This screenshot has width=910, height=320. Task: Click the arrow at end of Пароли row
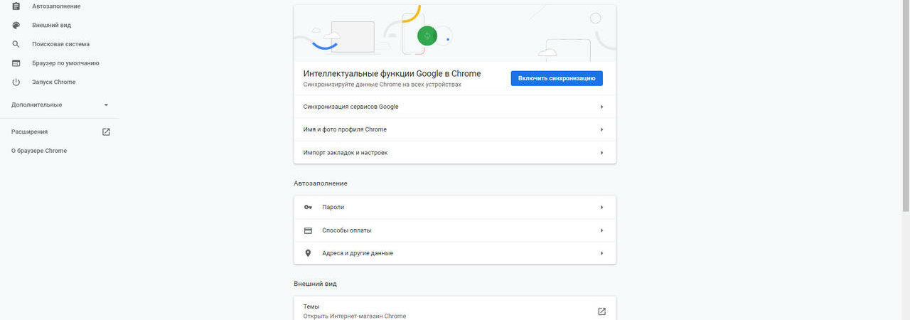(x=601, y=207)
